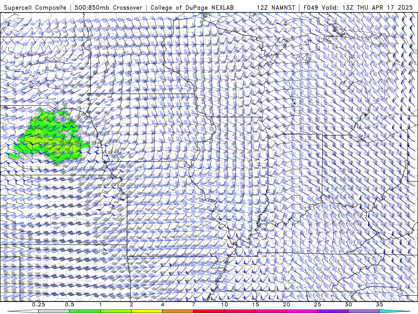Image resolution: width=418 pixels, height=314 pixels.
Task: Click the '10' legend value
Action: click(x=225, y=305)
